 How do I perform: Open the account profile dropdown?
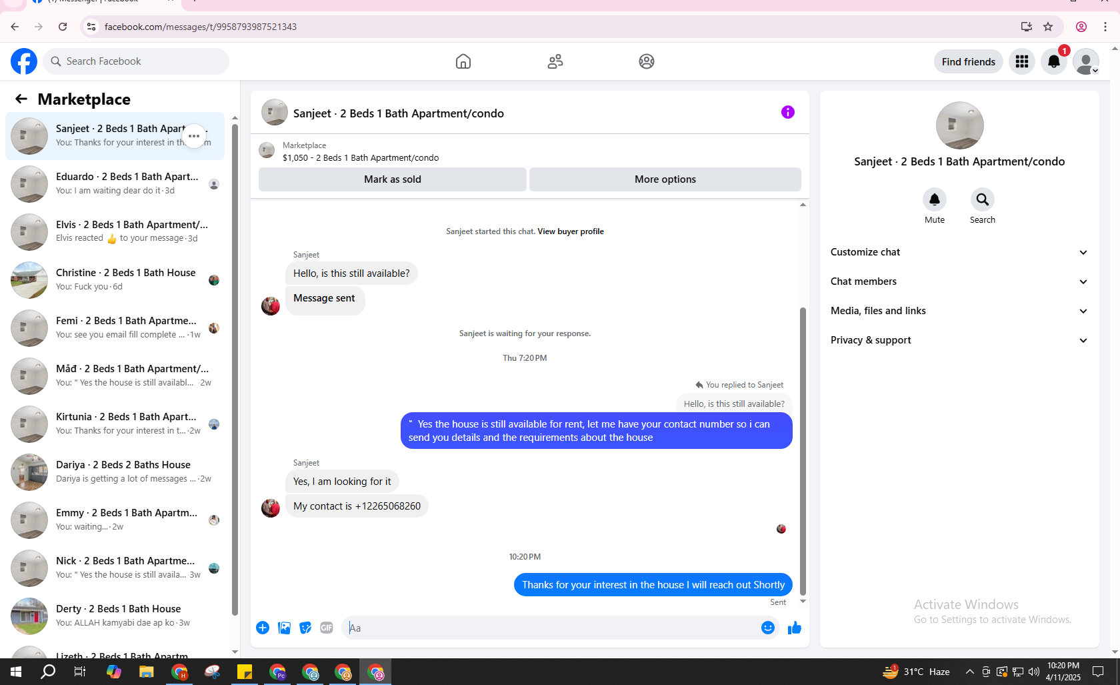tap(1086, 61)
